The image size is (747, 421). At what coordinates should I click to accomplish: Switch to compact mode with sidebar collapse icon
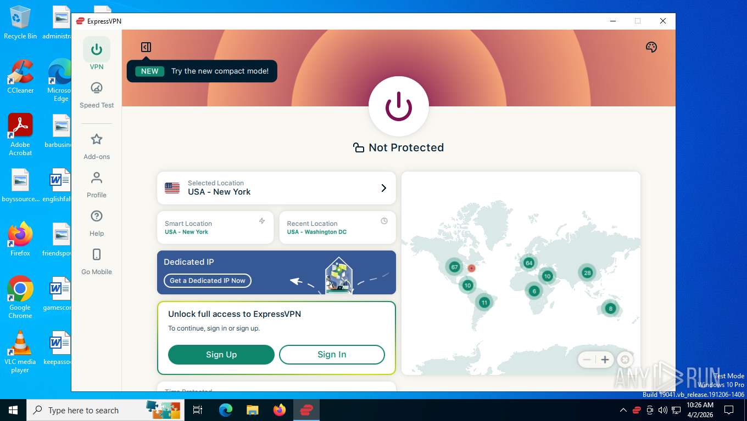pyautogui.click(x=146, y=47)
